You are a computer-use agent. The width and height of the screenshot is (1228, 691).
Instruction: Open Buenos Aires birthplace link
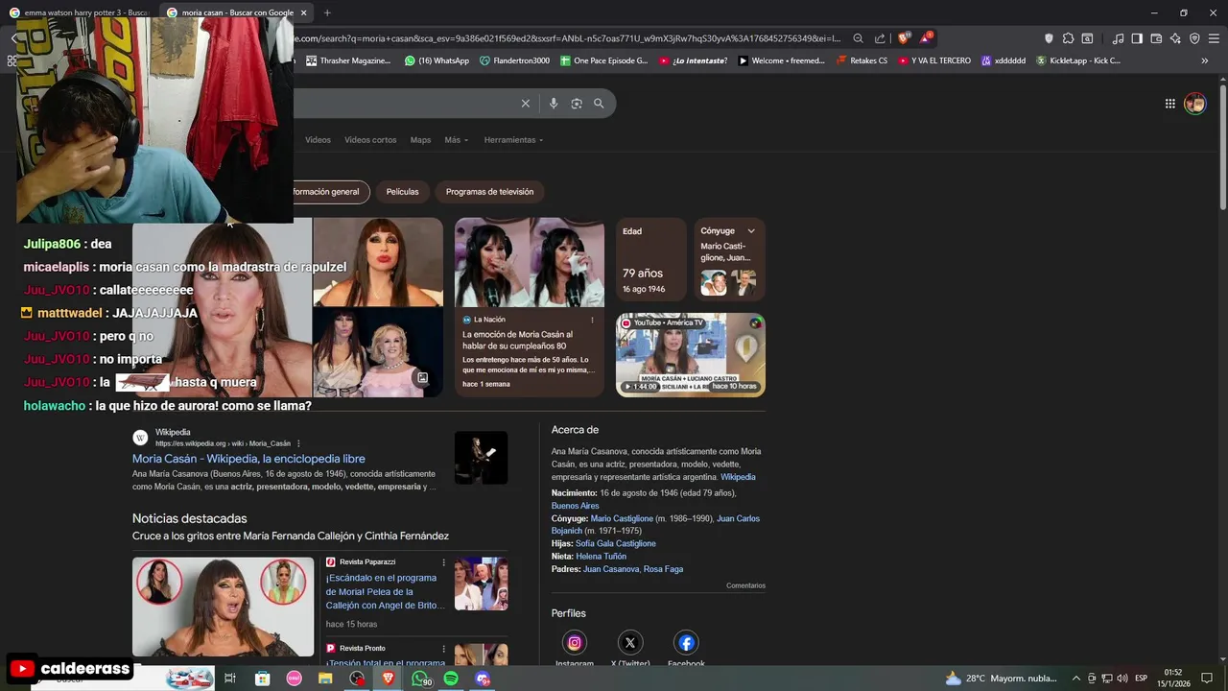coord(575,506)
